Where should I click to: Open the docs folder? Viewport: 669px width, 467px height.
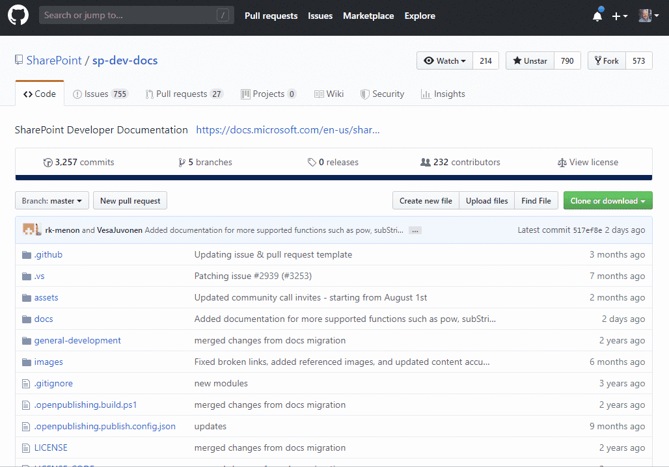click(44, 319)
